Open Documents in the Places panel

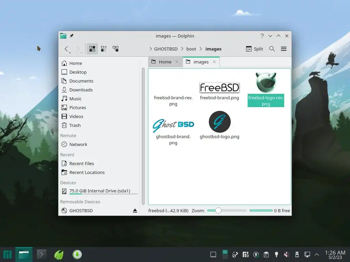click(x=99, y=81)
